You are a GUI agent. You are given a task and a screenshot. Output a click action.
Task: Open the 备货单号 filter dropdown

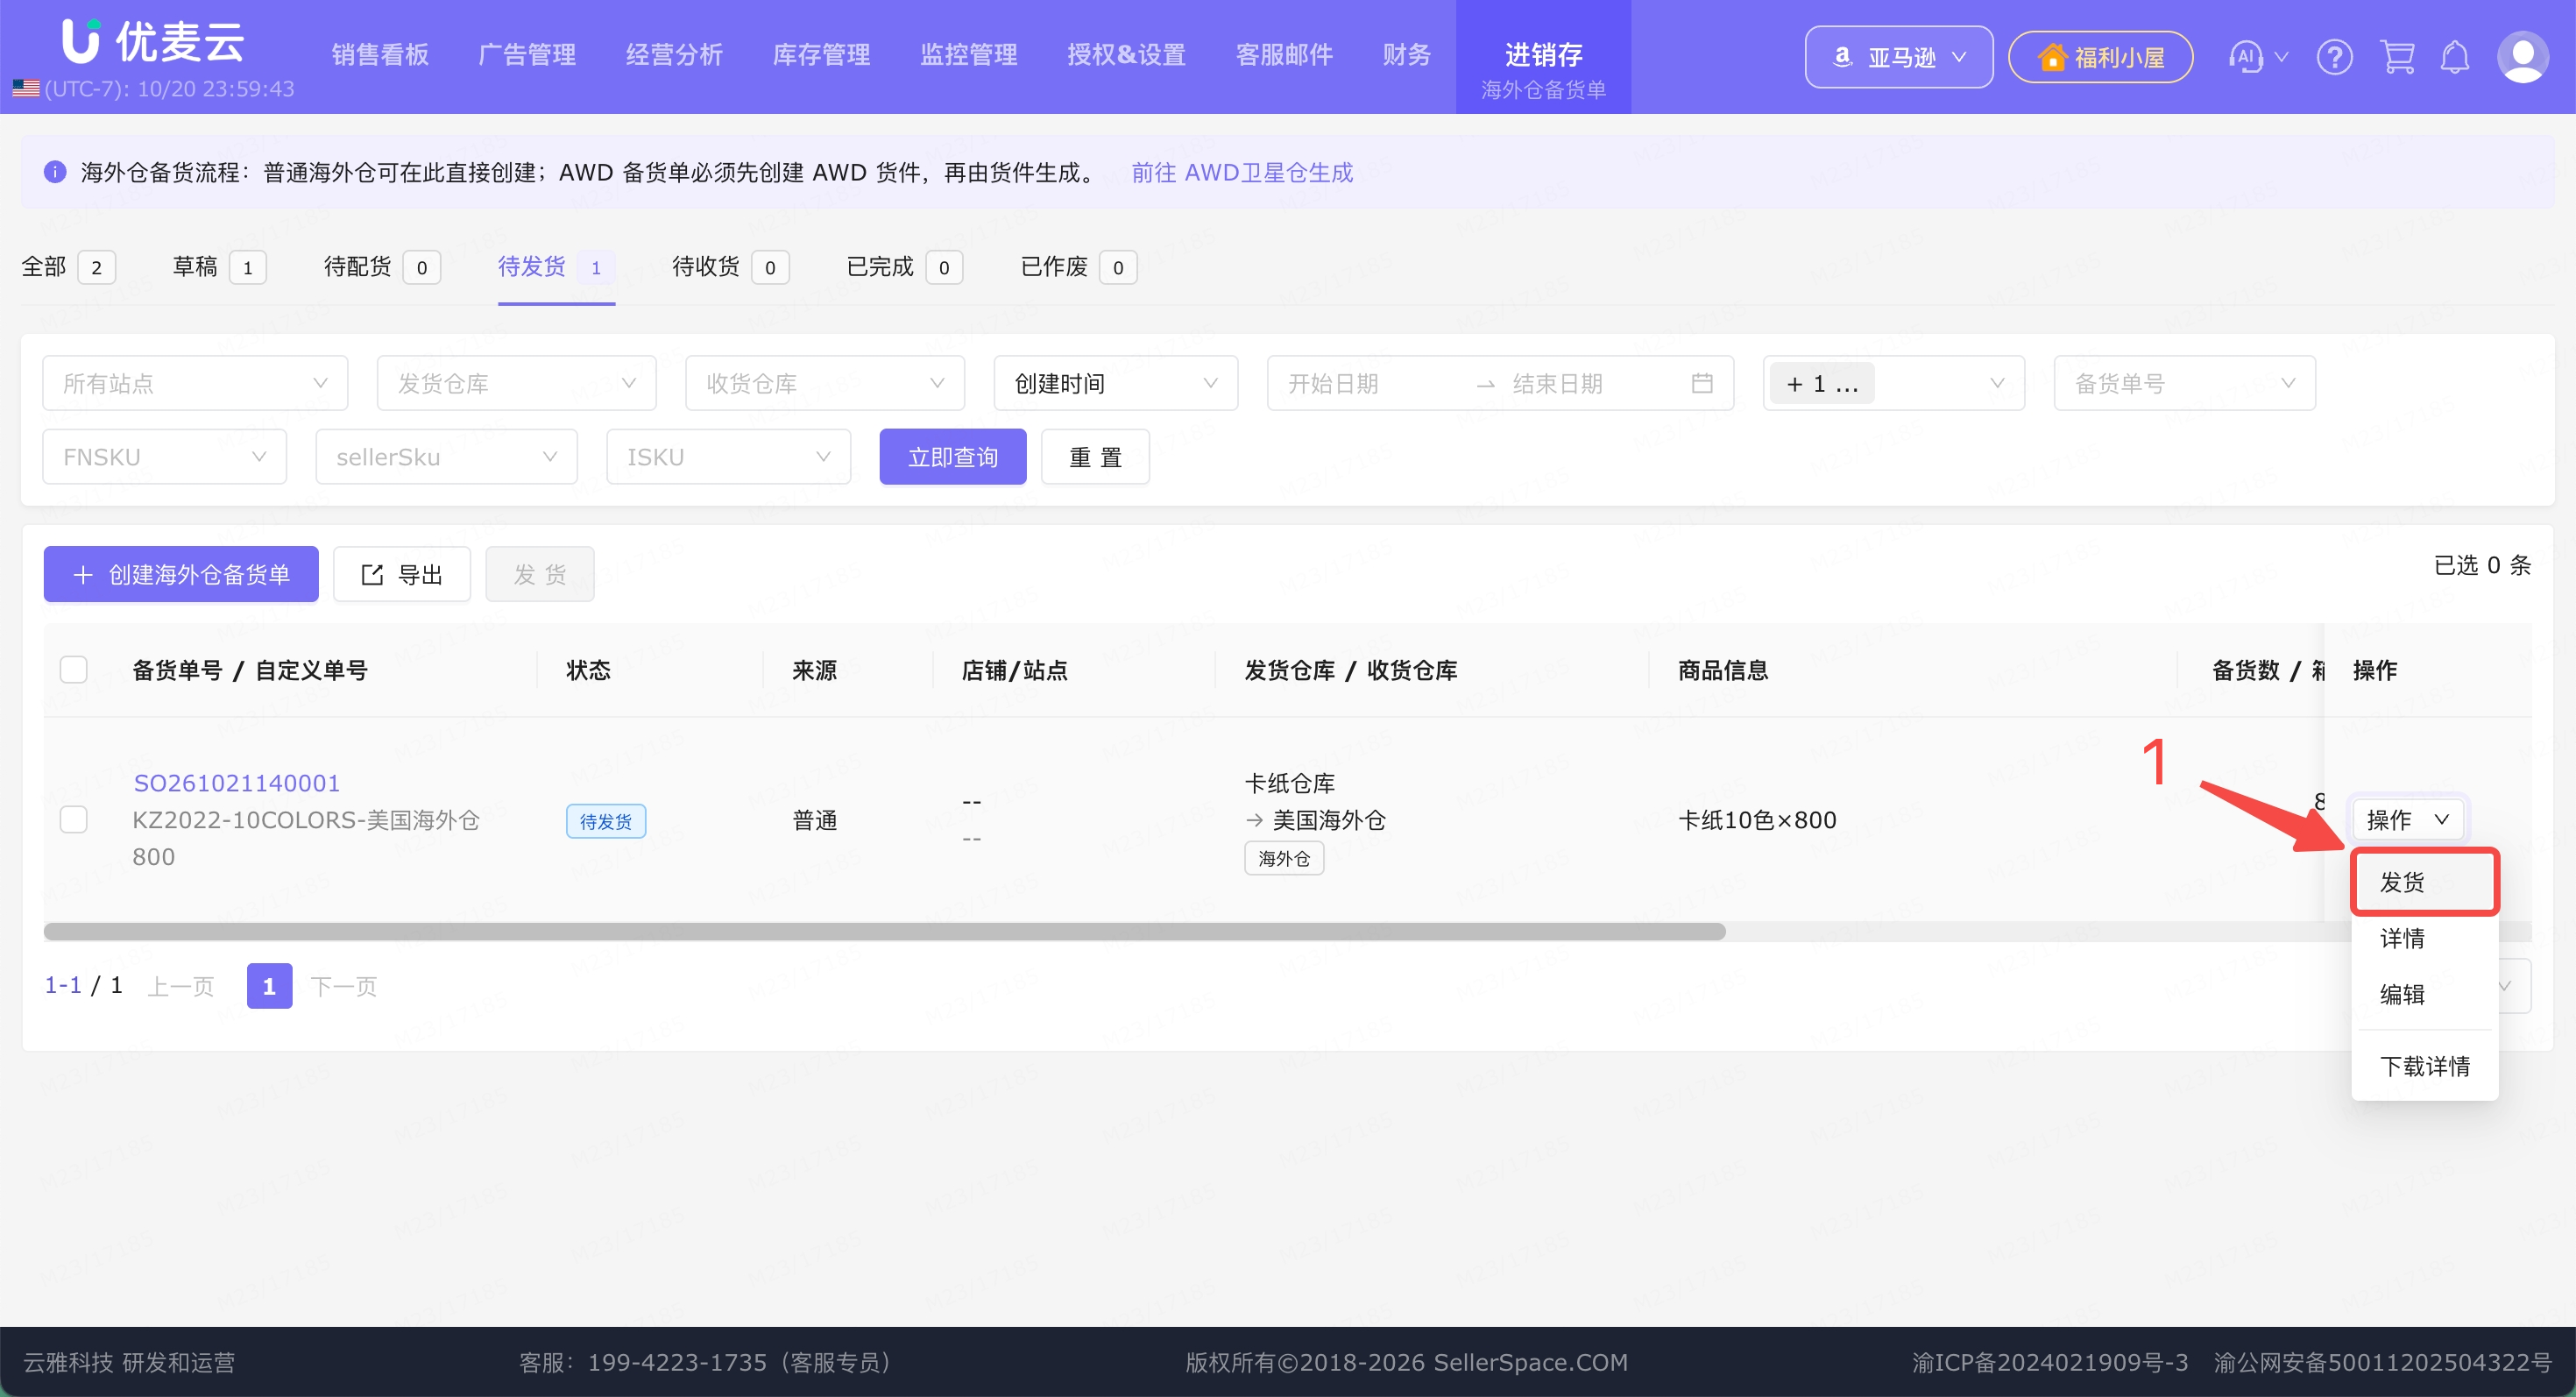(x=2184, y=383)
